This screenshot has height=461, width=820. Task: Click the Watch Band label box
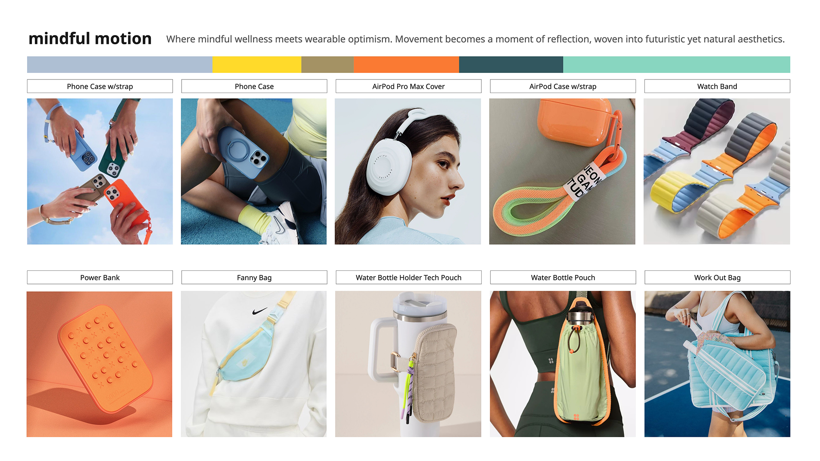(x=717, y=86)
